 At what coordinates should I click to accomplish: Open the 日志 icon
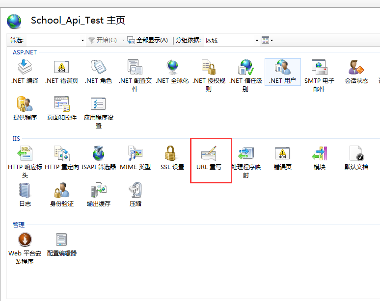pyautogui.click(x=25, y=191)
